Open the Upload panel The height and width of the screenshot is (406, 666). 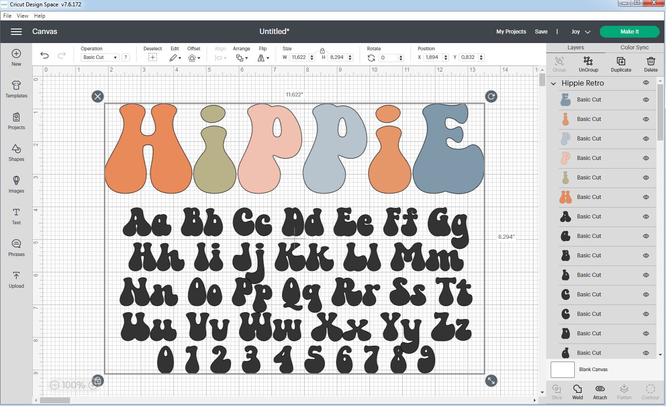tap(16, 280)
